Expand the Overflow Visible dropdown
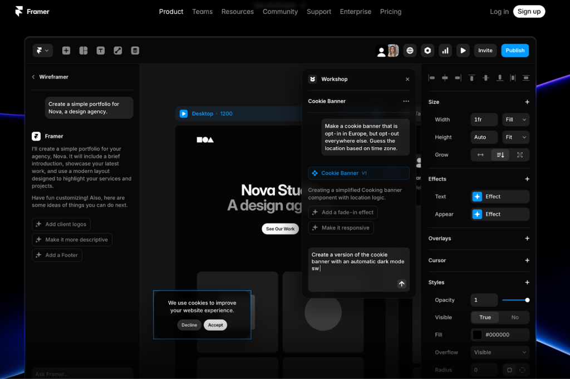 click(x=500, y=352)
